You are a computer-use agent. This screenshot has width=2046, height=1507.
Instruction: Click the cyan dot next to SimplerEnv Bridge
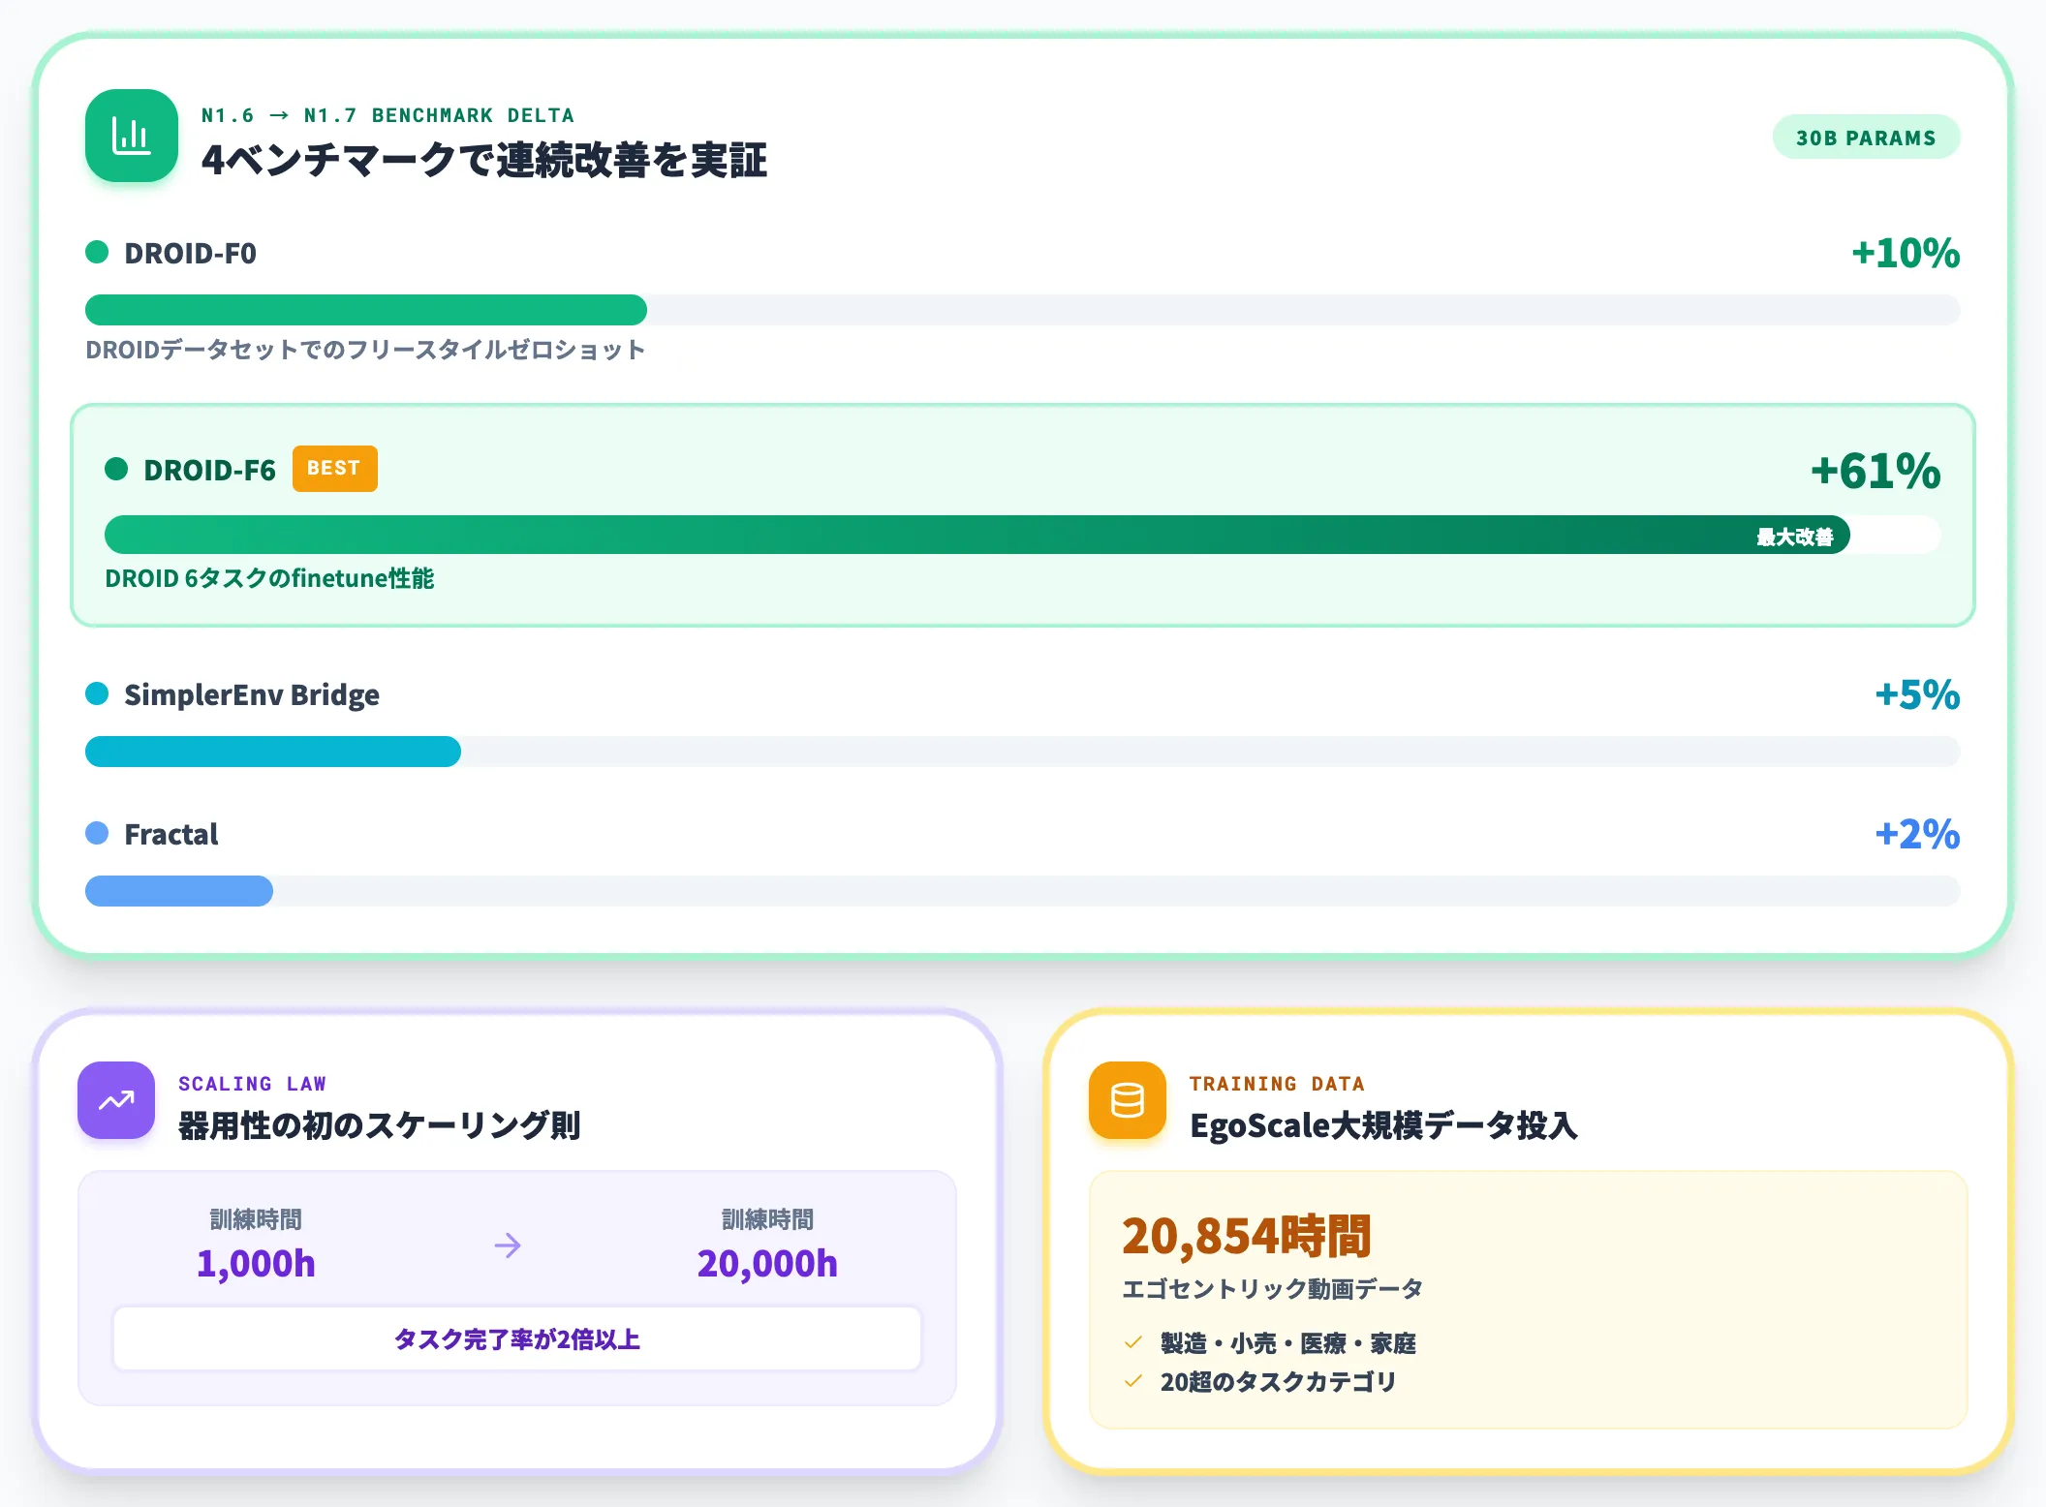(x=97, y=694)
